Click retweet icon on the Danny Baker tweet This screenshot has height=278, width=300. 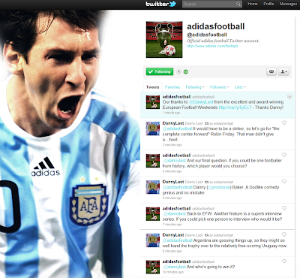point(206,182)
